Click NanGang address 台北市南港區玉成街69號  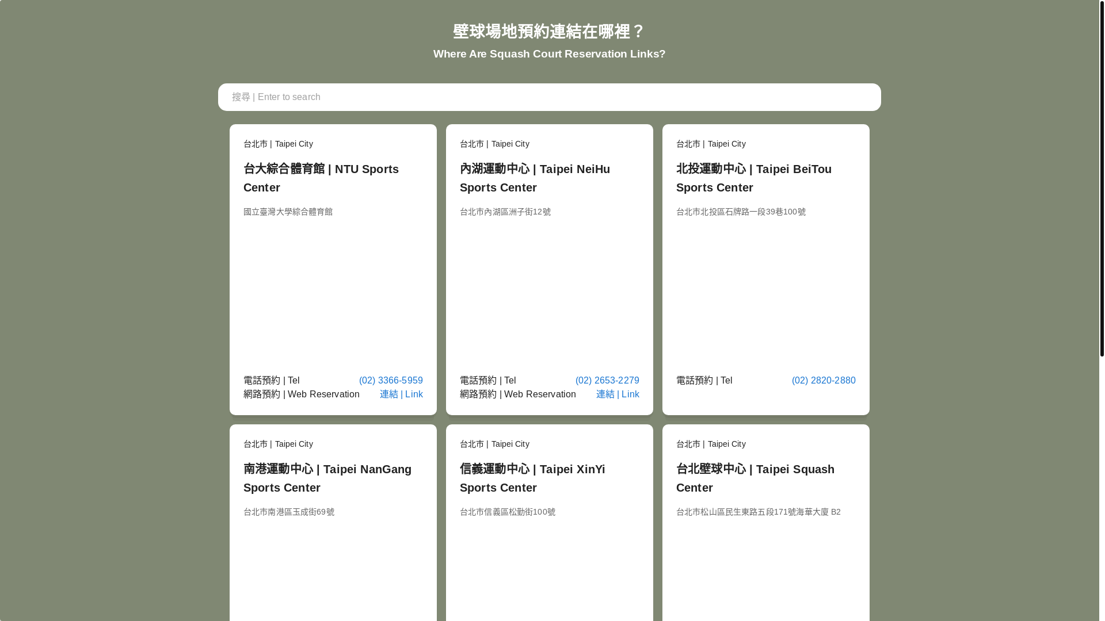tap(289, 512)
